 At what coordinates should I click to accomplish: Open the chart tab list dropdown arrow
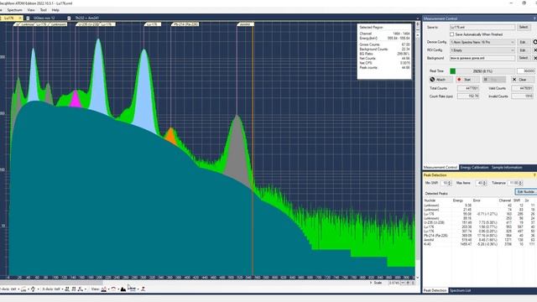coord(418,18)
